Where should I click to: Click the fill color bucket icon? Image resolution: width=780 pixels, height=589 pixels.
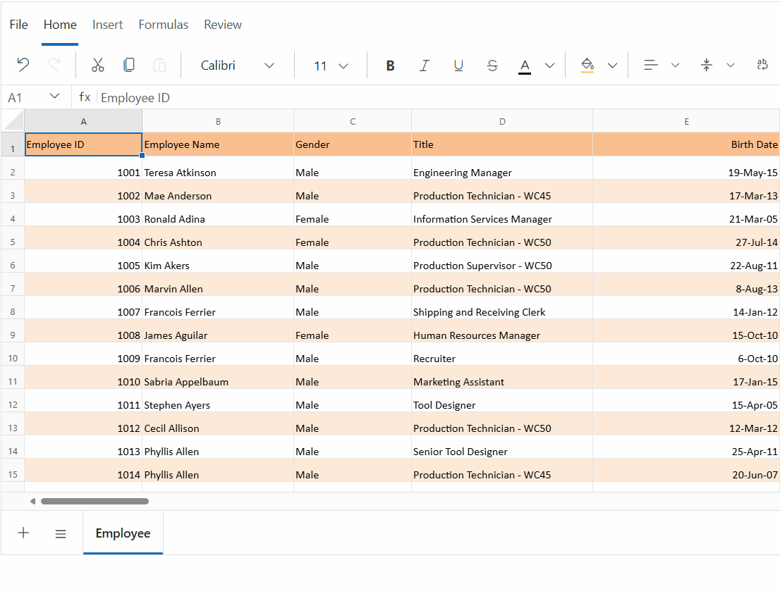[x=587, y=66]
